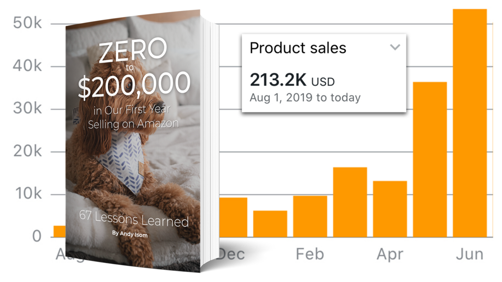Select the Feb month axis label
The image size is (502, 282).
[x=310, y=254]
